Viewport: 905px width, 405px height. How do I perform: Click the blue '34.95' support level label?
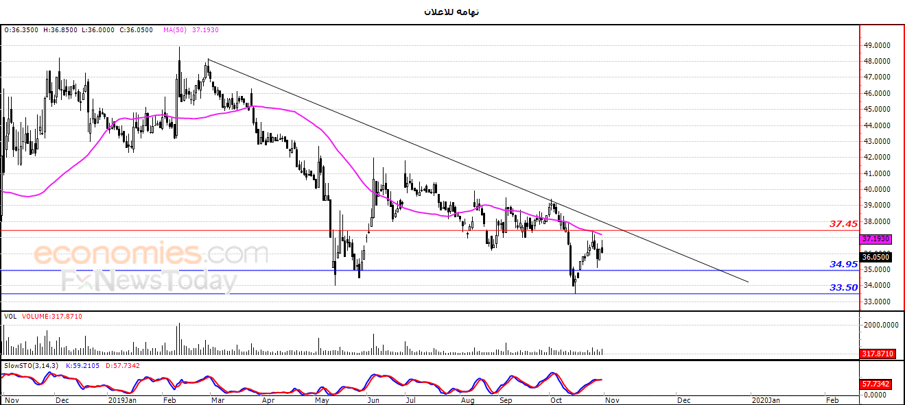[843, 264]
